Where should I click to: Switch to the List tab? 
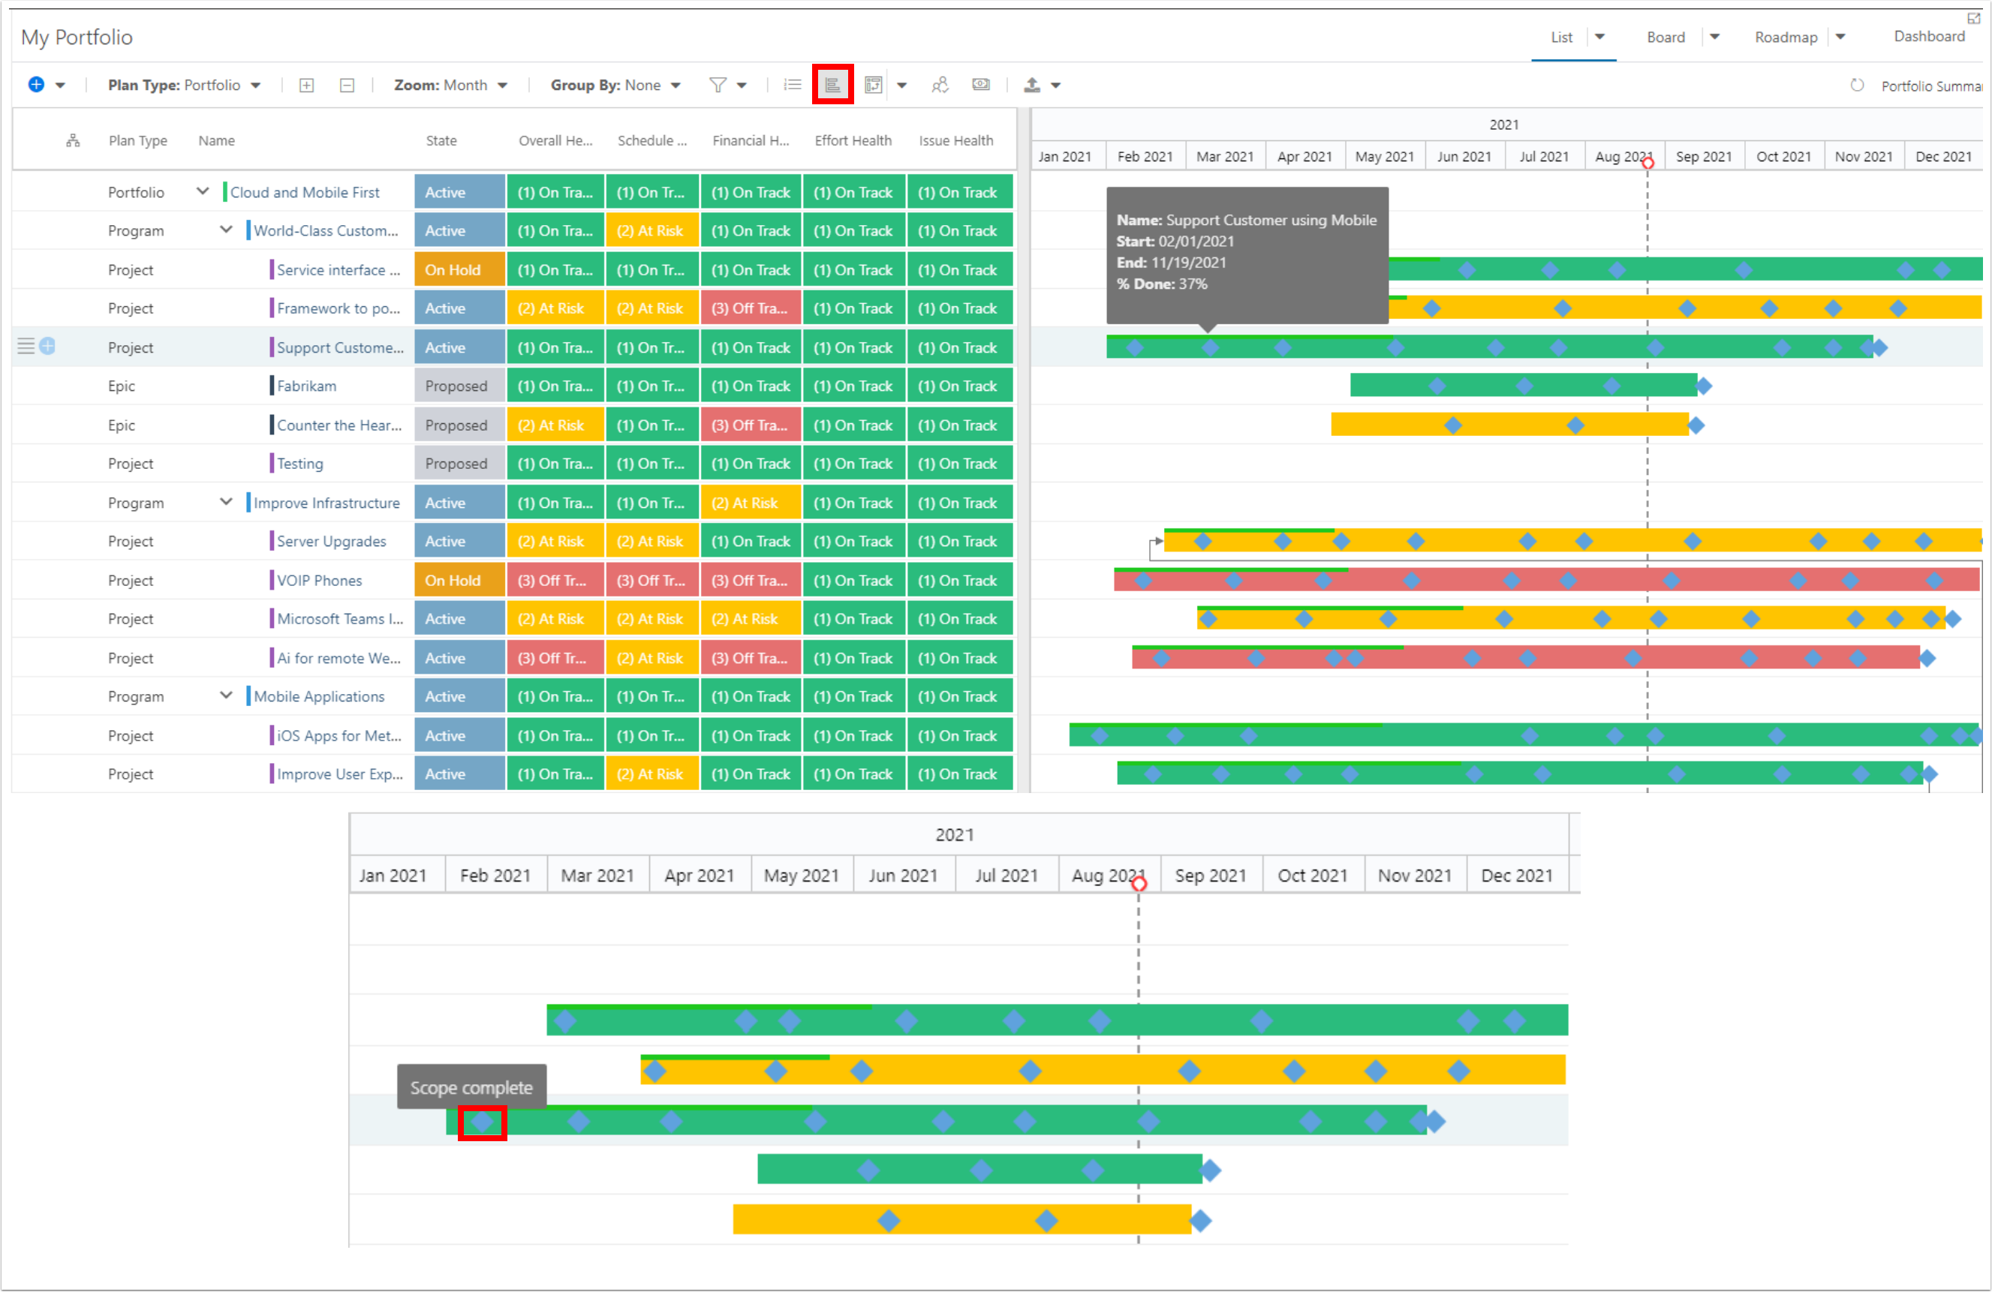tap(1561, 37)
